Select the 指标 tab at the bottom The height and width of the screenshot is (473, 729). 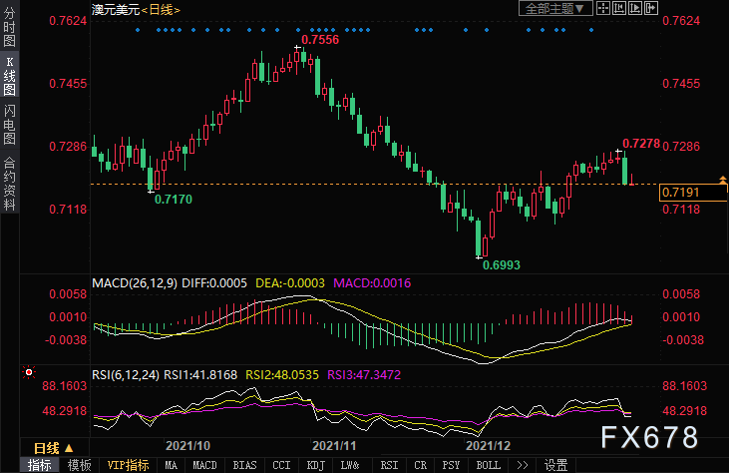click(40, 465)
